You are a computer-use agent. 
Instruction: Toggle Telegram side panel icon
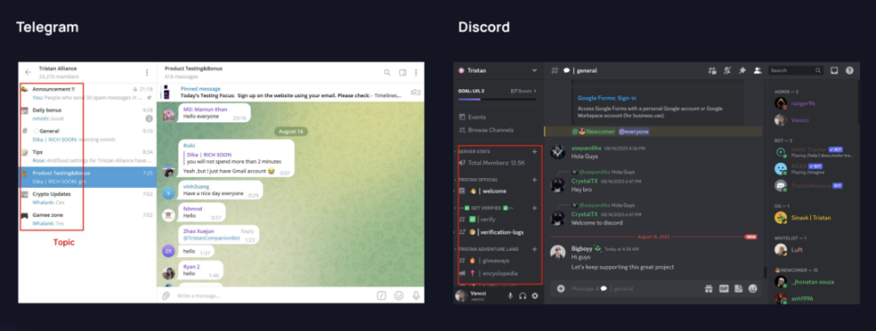click(403, 73)
